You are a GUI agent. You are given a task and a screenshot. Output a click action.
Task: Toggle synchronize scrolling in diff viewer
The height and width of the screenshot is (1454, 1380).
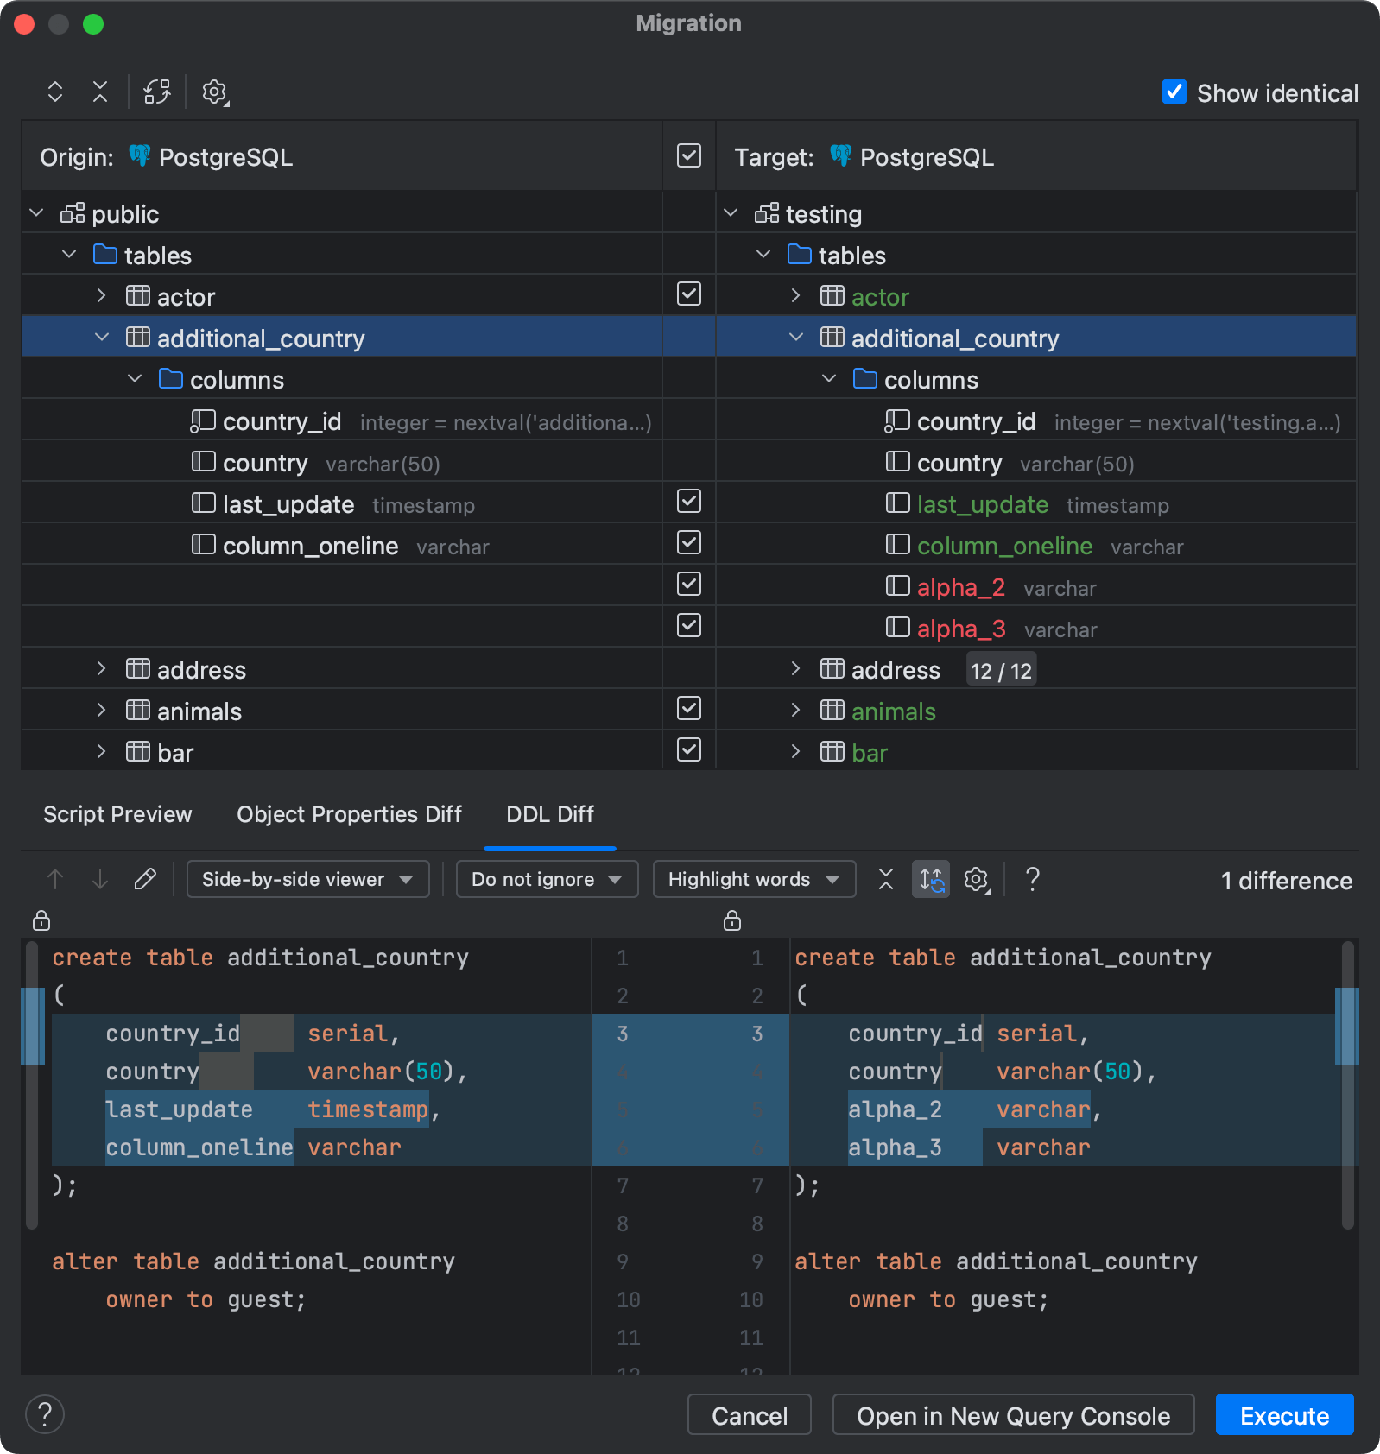coord(931,880)
